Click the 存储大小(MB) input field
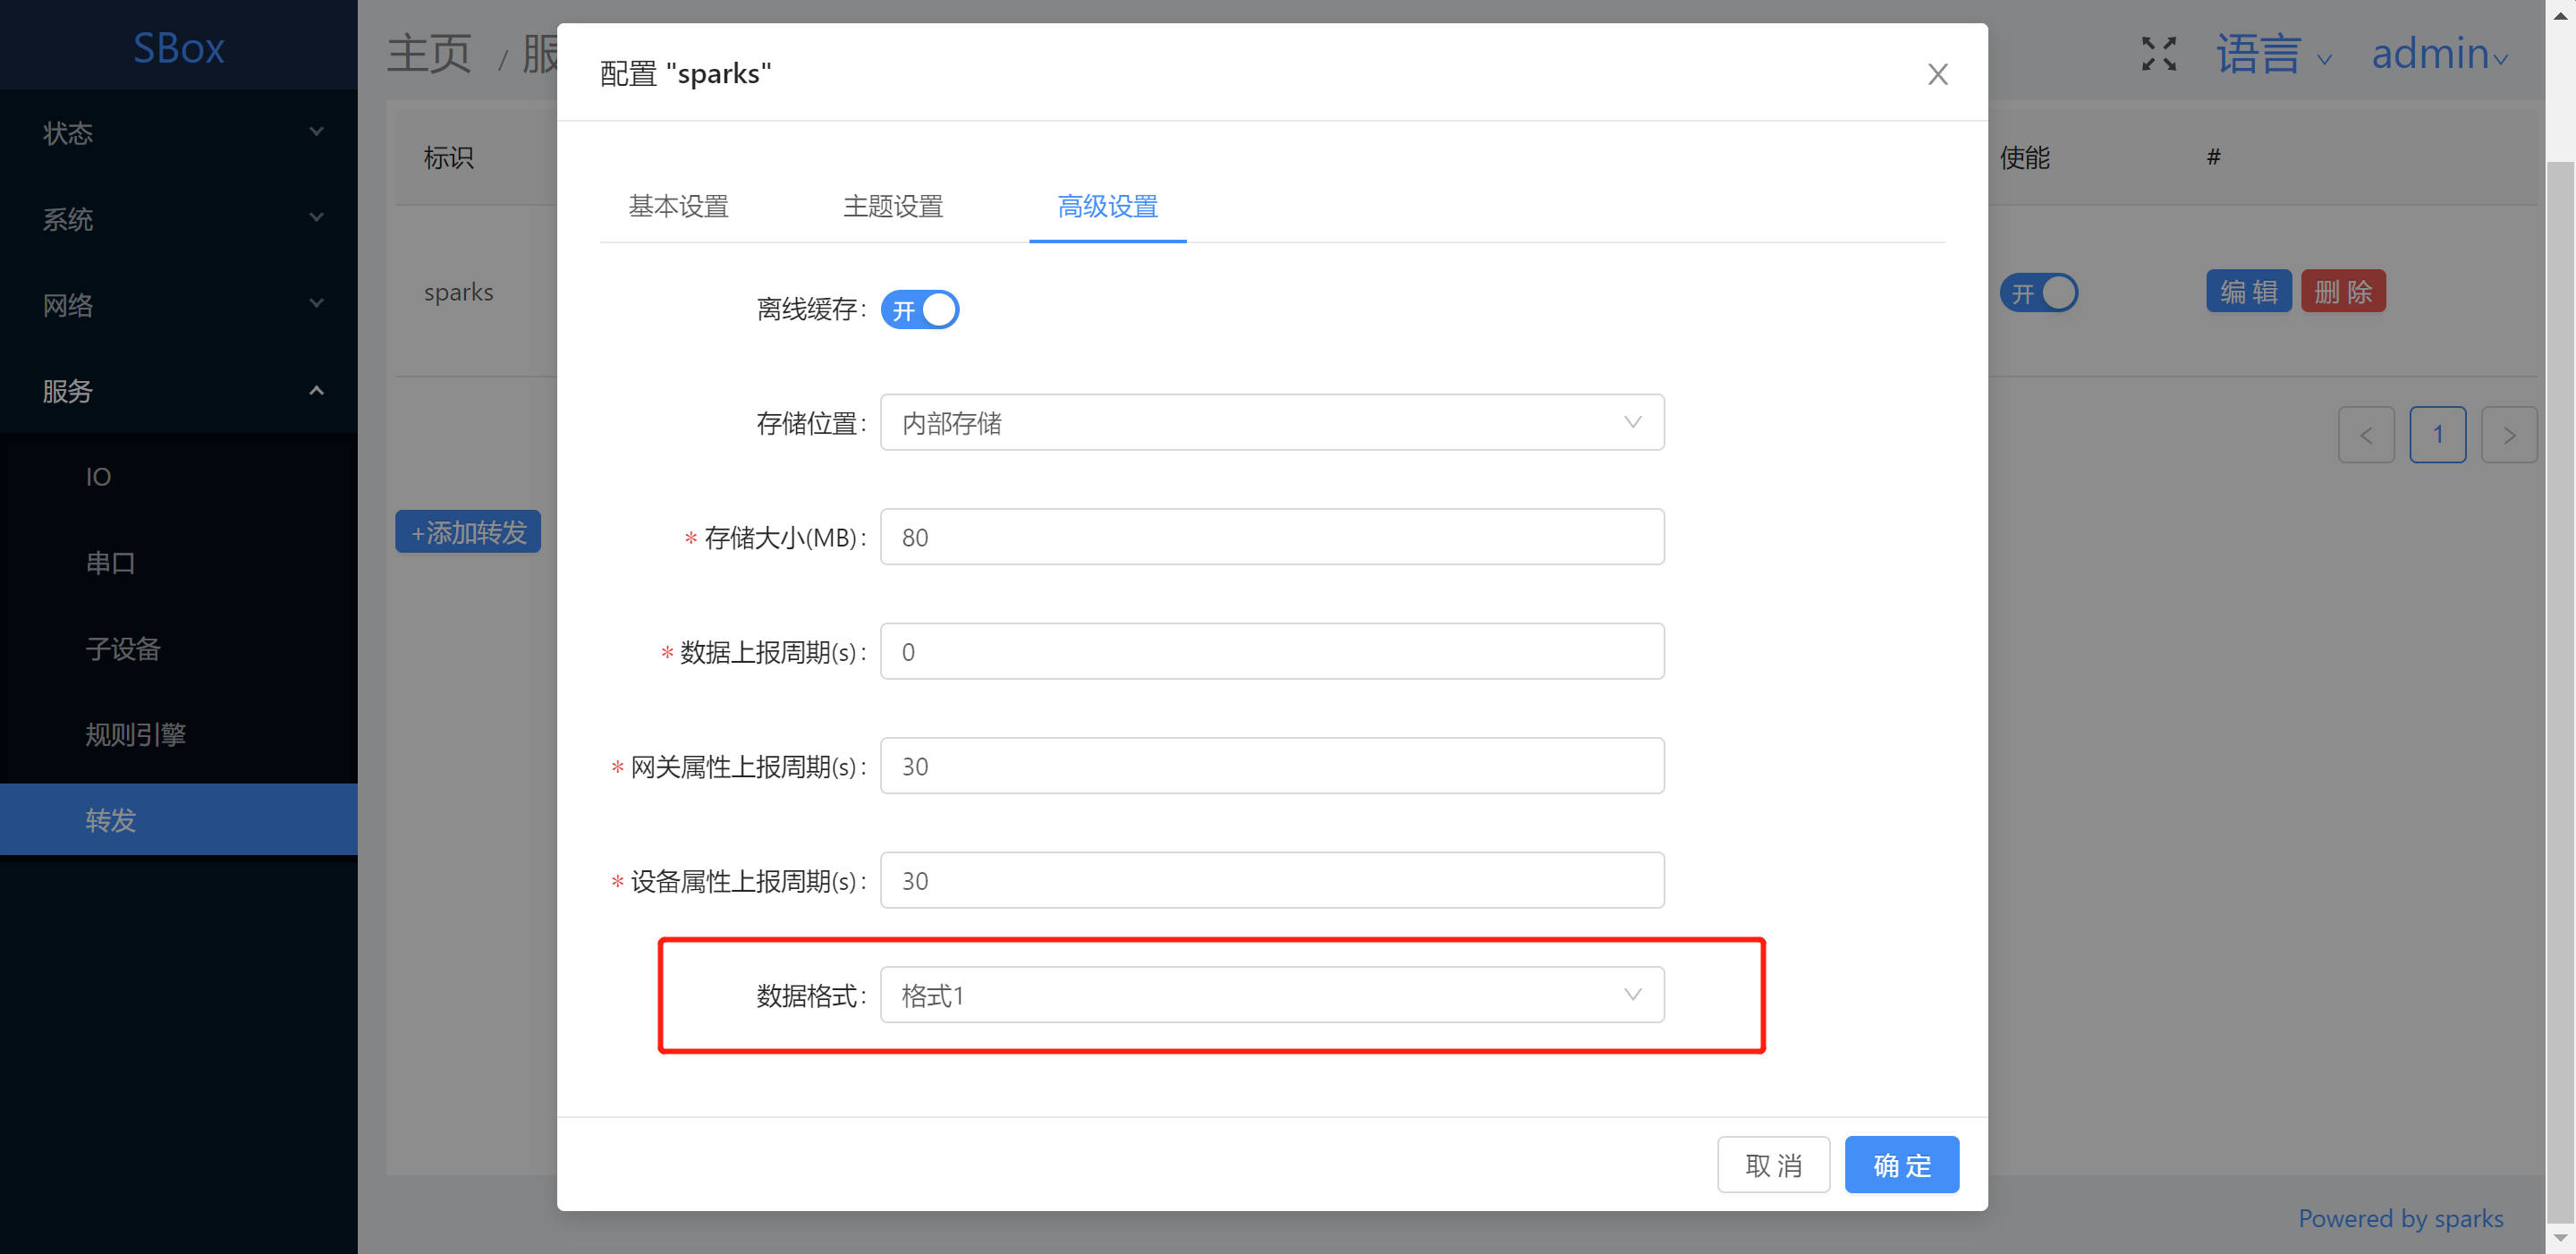Image resolution: width=2576 pixels, height=1254 pixels. click(x=1271, y=538)
